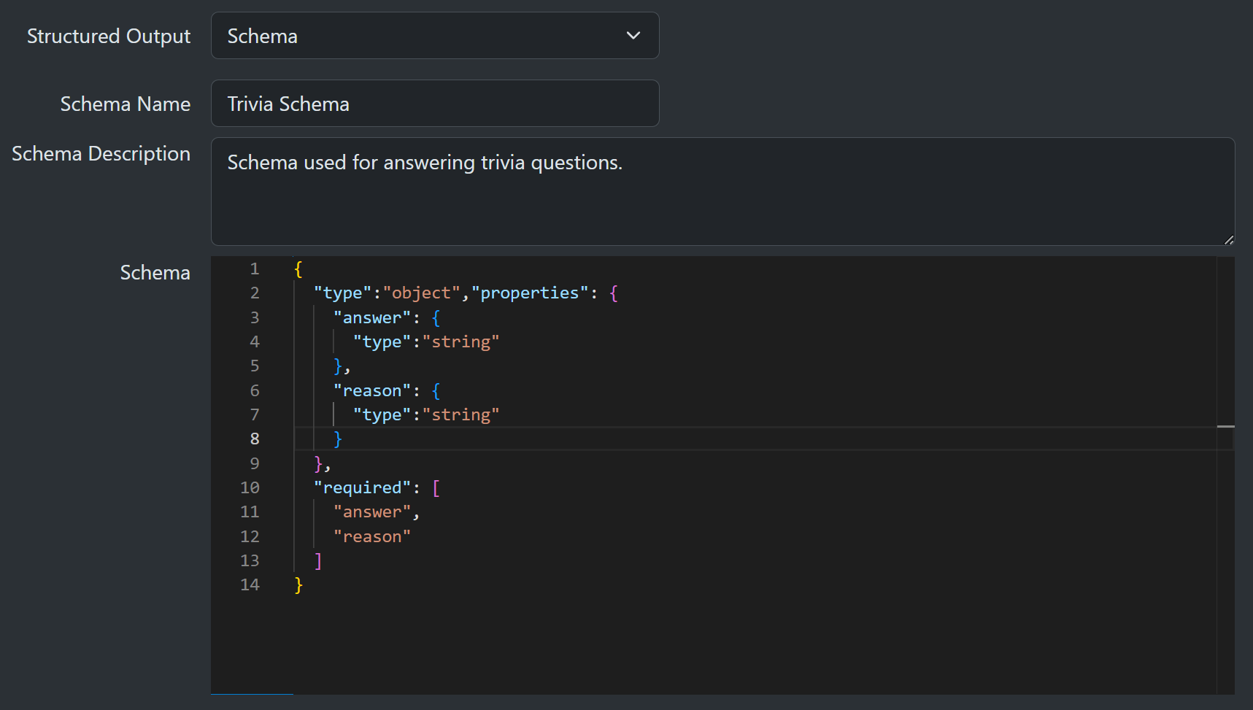
Task: Click "answer" in the required array
Action: 372,512
